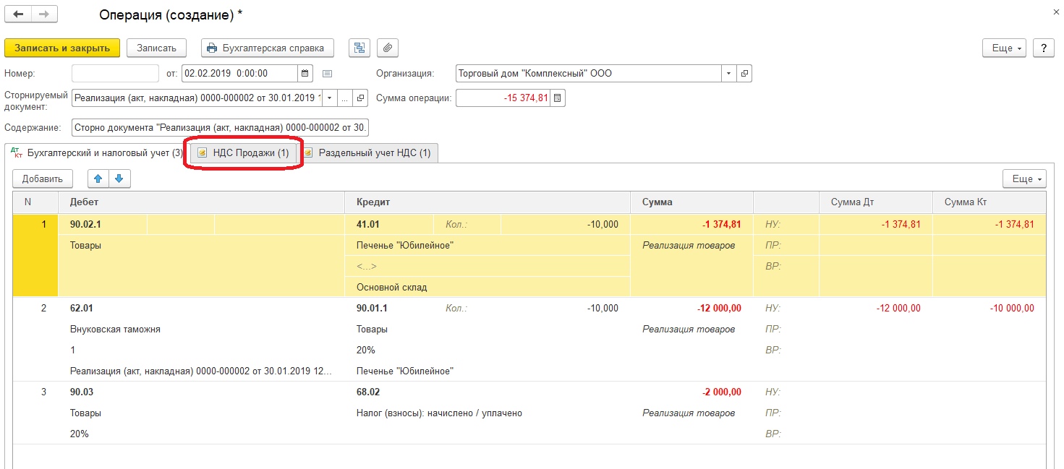
Task: Click the Сторнируемый документ field
Action: 197,98
